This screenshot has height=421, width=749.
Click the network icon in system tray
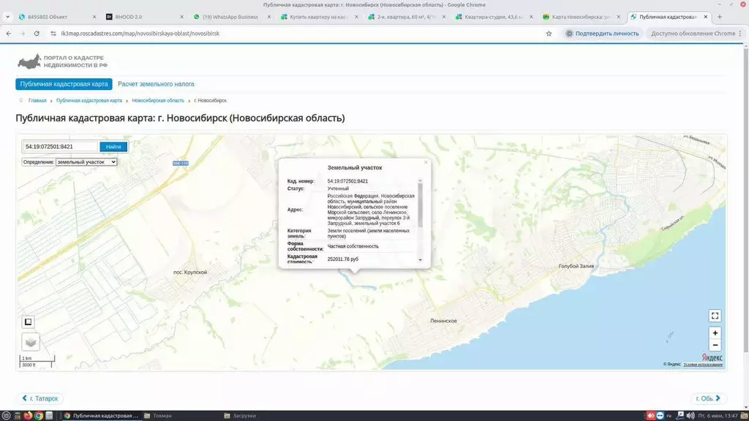[680, 416]
